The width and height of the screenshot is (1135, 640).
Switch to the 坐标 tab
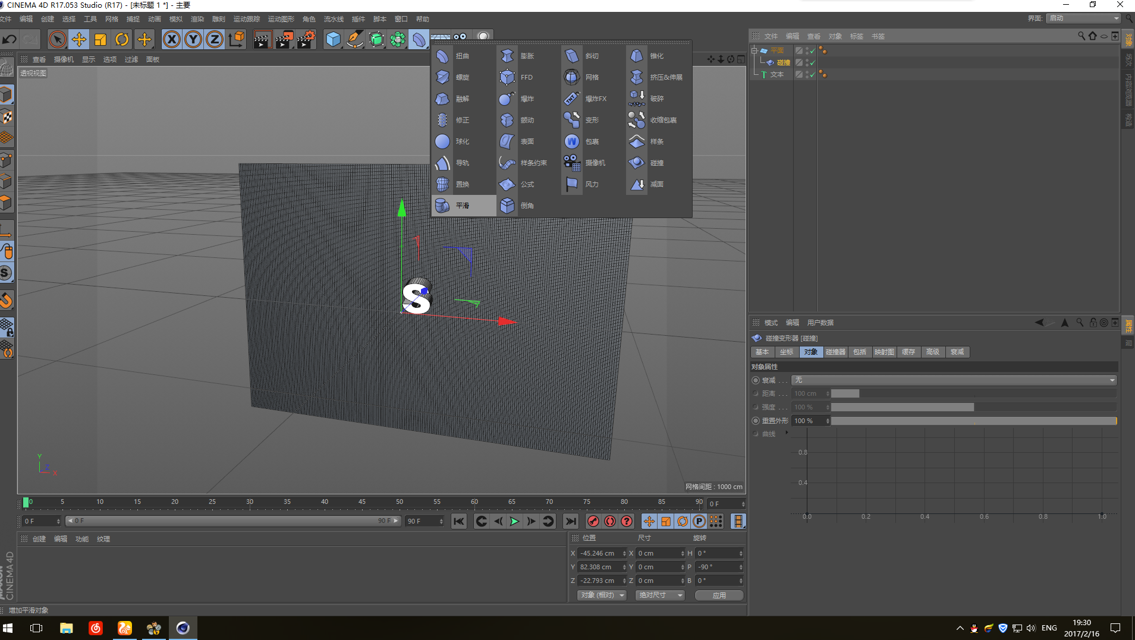[x=787, y=352]
